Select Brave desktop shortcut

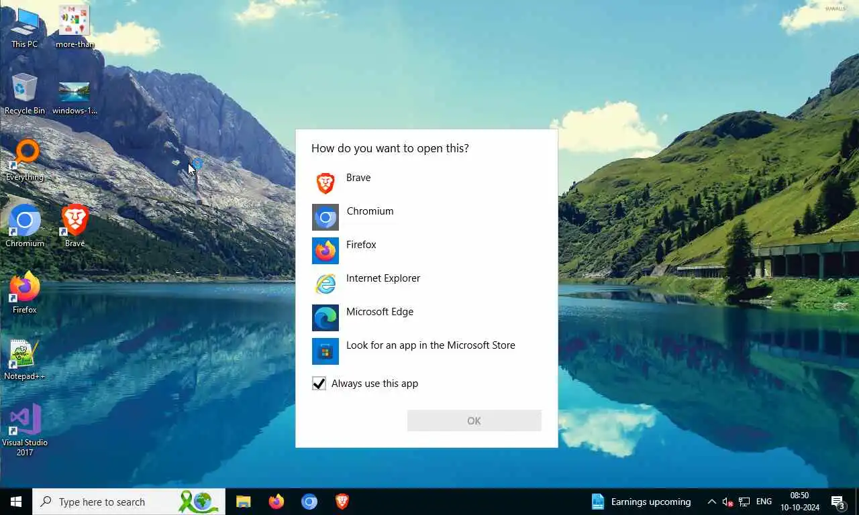coord(74,227)
